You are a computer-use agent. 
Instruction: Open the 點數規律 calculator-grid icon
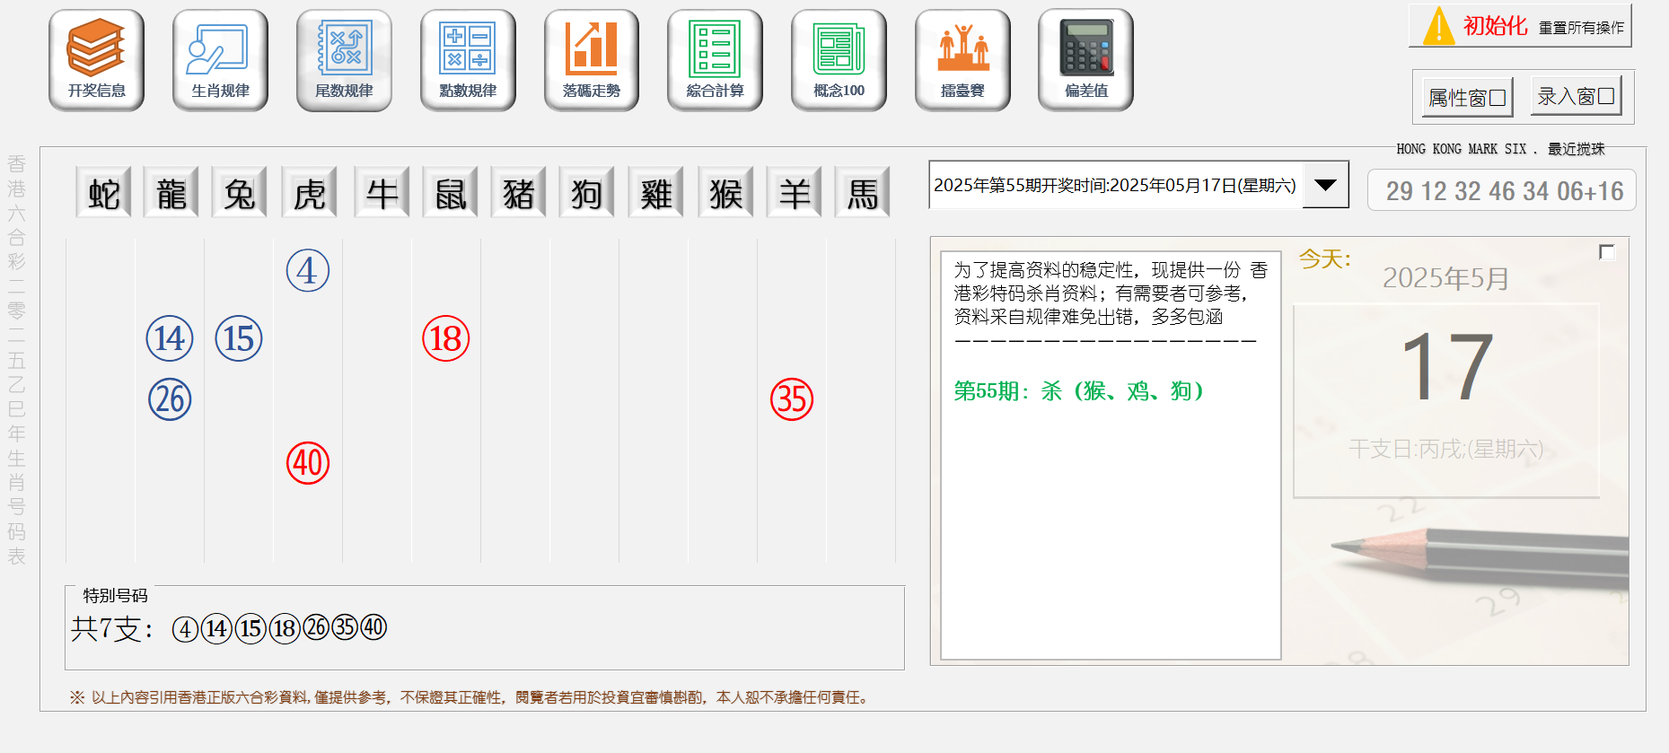(468, 60)
